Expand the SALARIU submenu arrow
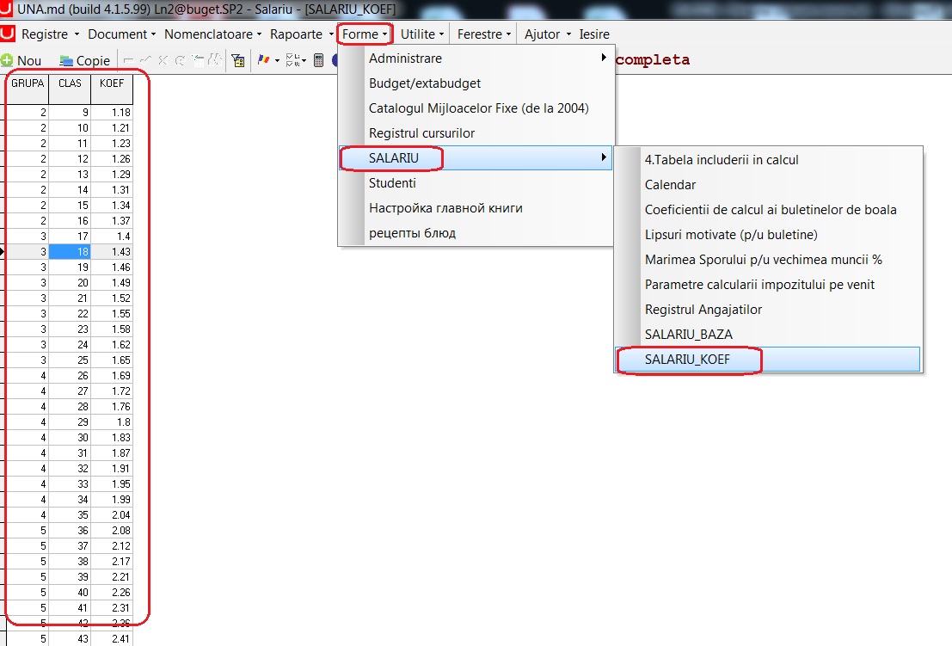 point(604,157)
